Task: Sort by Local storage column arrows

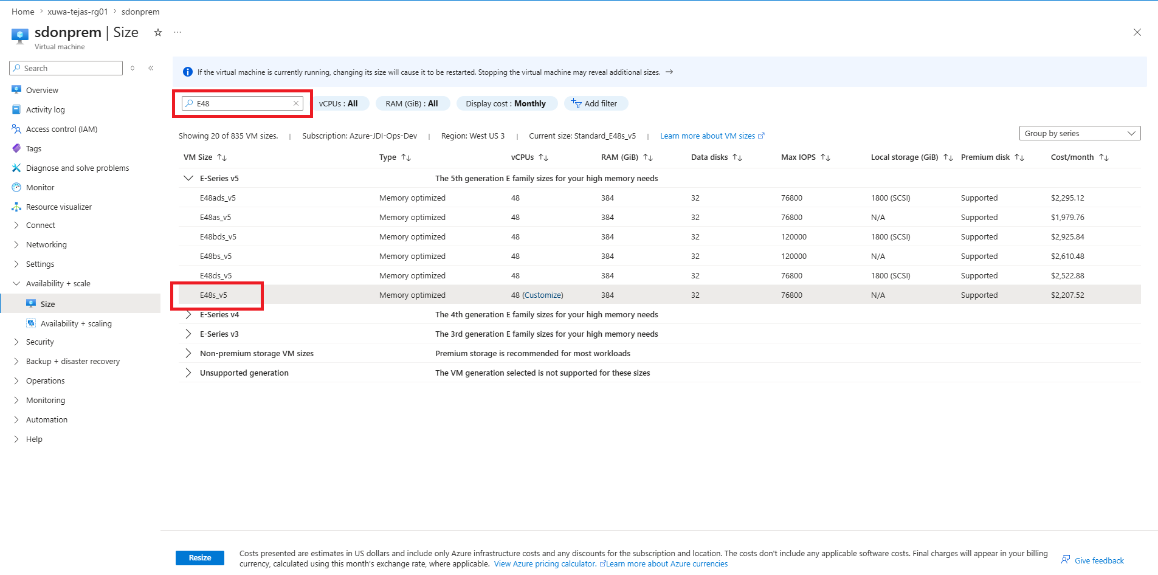Action: (x=948, y=157)
